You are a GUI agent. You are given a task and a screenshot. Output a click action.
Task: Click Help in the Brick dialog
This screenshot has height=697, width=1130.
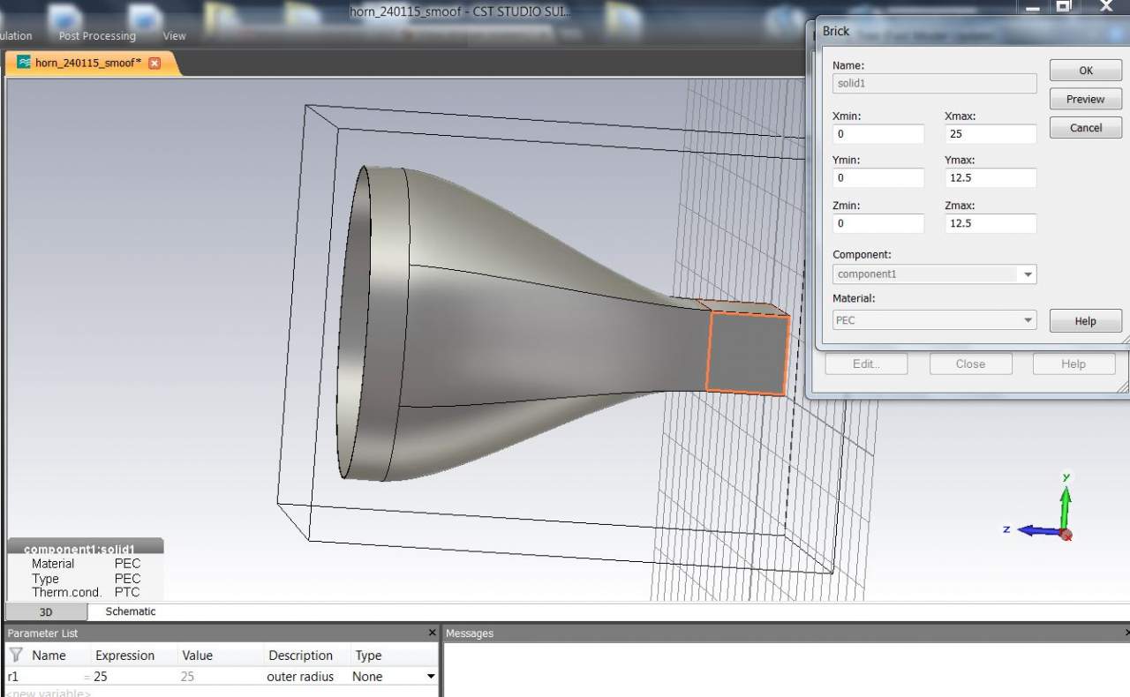pyautogui.click(x=1085, y=321)
